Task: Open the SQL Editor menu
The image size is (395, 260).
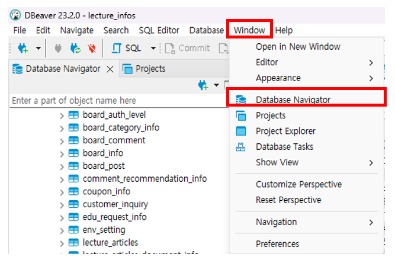Action: [159, 30]
